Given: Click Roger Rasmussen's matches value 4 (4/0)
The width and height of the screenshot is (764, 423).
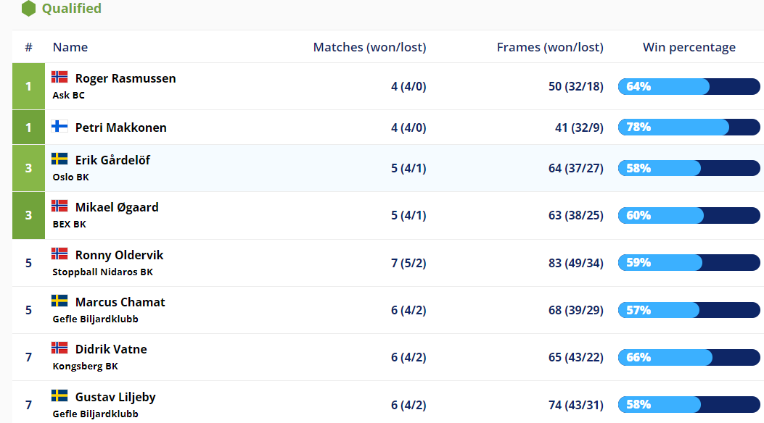Looking at the screenshot, I should [408, 86].
